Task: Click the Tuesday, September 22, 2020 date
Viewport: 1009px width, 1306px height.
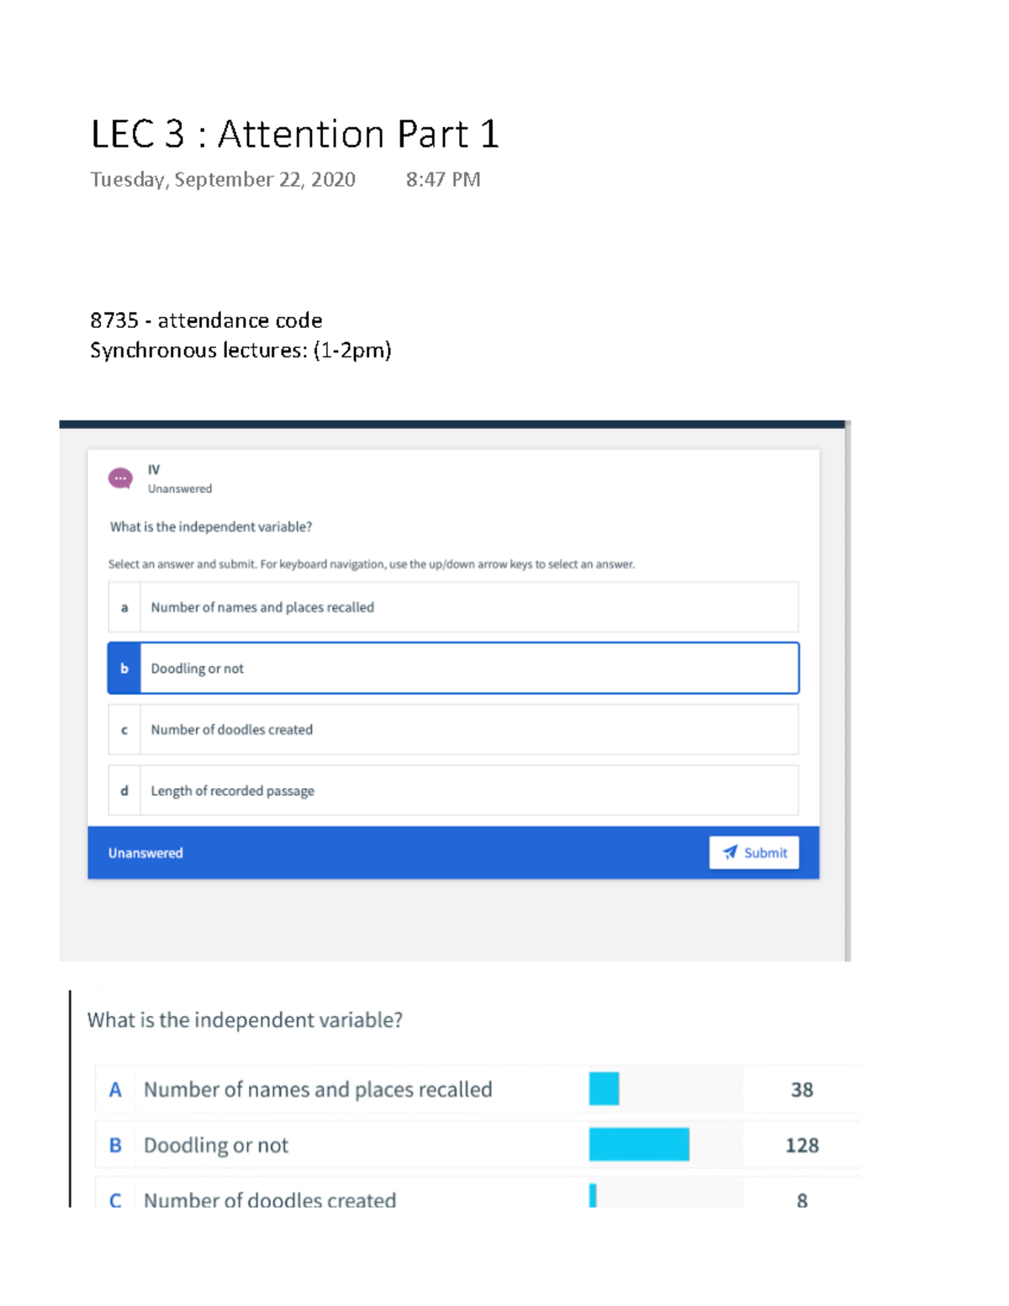Action: pyautogui.click(x=223, y=180)
